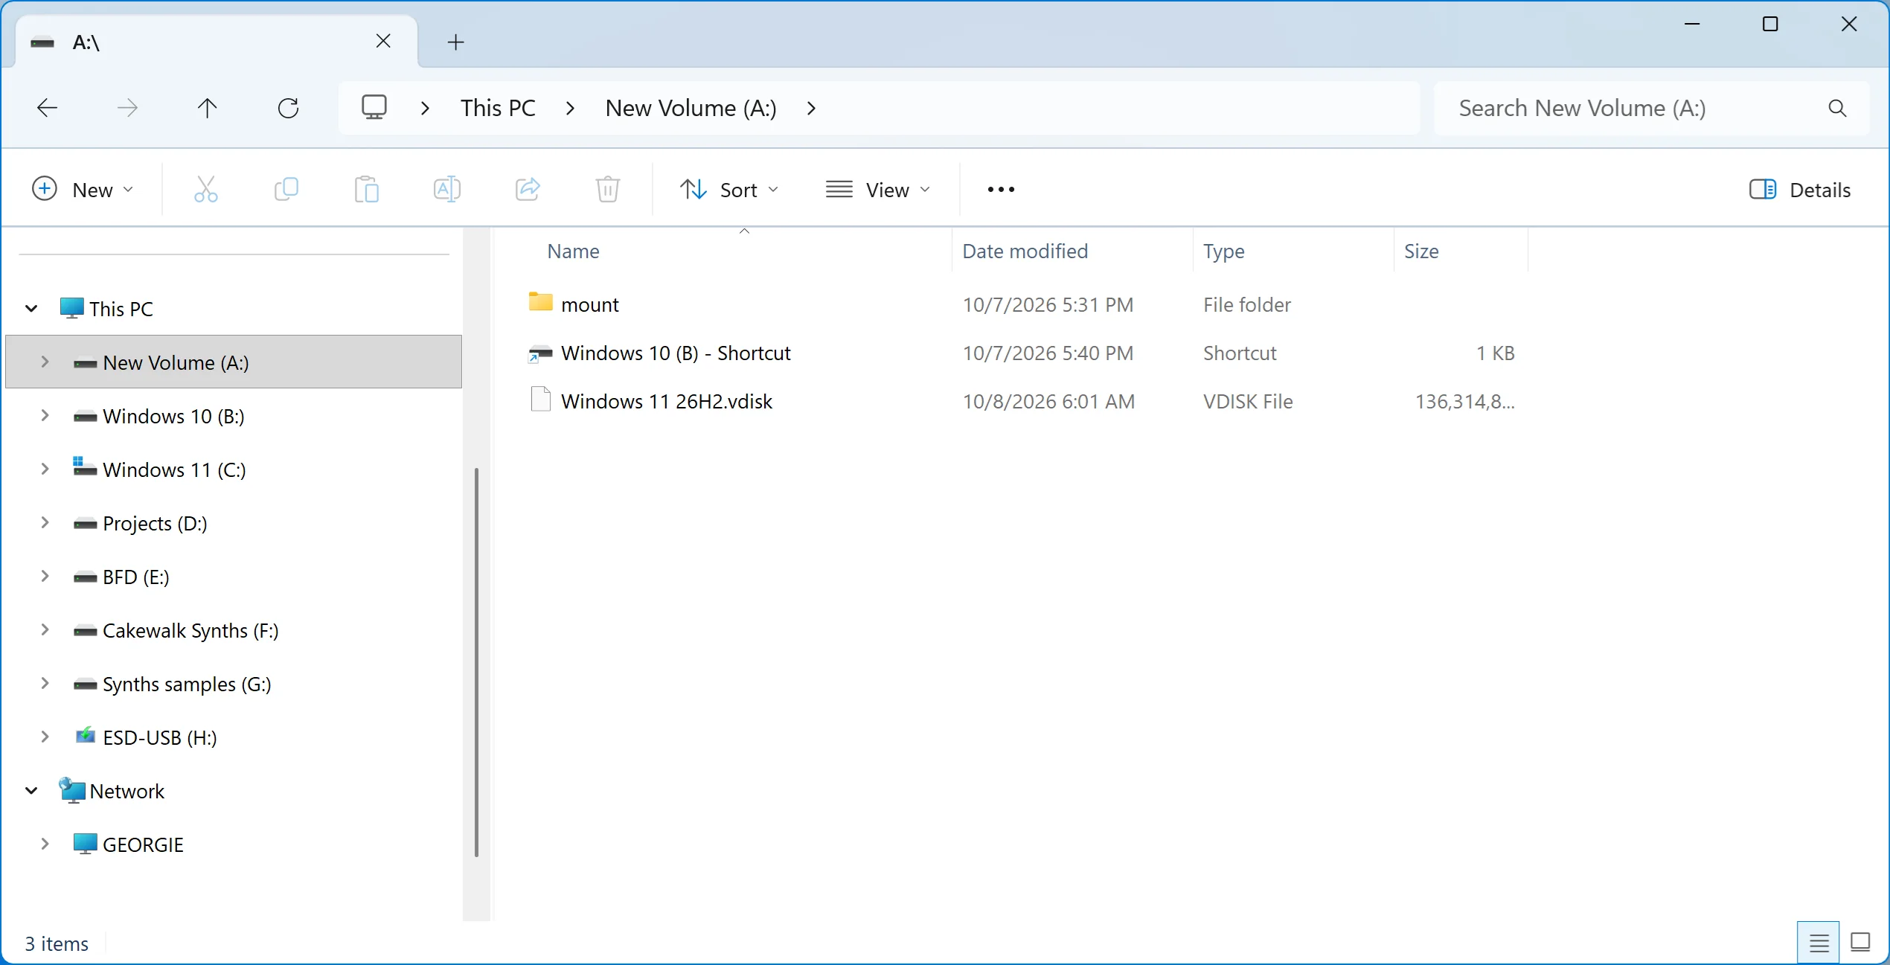Close the A:\ tab
Viewport: 1890px width, 965px height.
(383, 41)
